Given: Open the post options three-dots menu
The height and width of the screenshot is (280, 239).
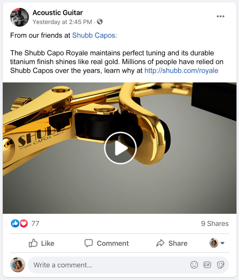Looking at the screenshot, I should [220, 16].
